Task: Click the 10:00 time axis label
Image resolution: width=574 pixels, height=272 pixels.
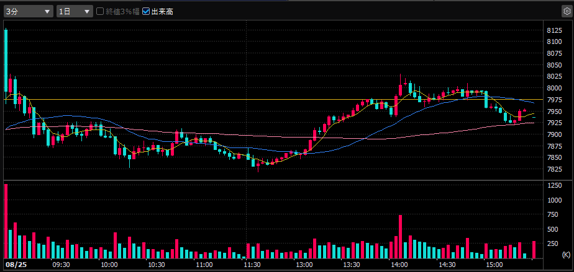Action: pos(109,265)
